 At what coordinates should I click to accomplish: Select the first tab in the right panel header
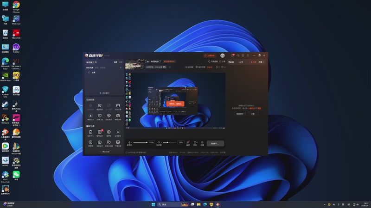point(231,62)
